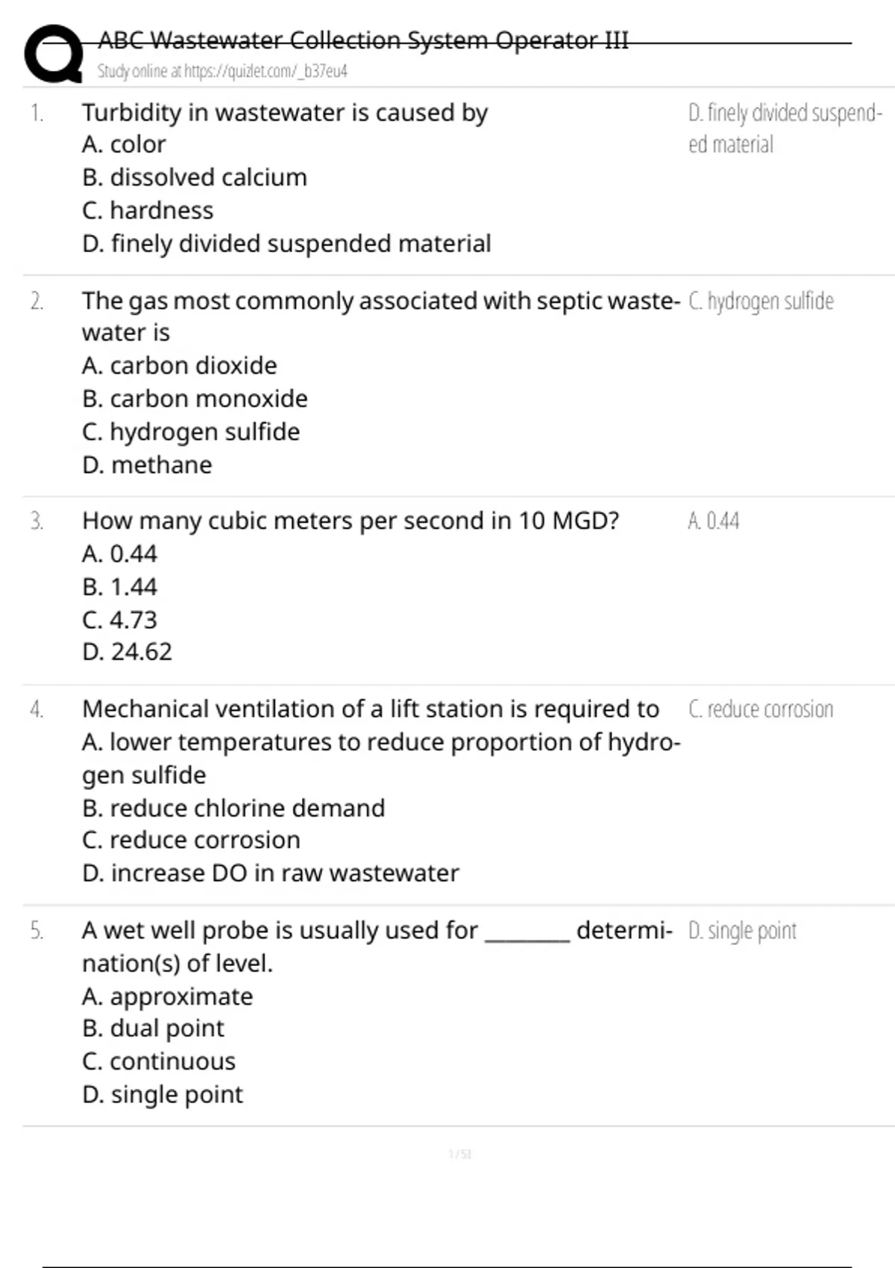Screen dimensions: 895x1268
Task: Select option A color
Action: tap(124, 145)
